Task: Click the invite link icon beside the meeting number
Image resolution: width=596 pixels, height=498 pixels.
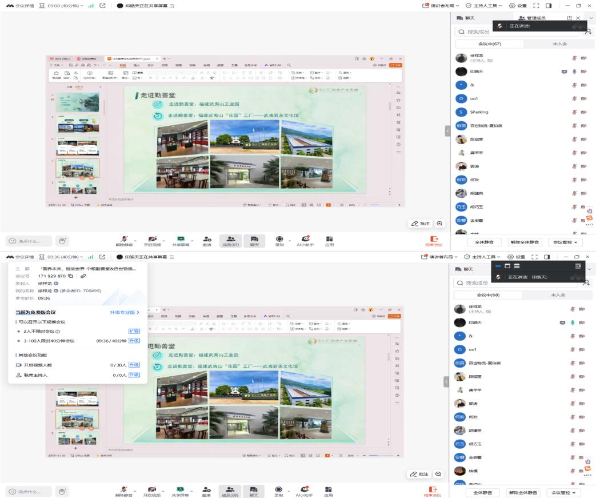Action: click(x=83, y=276)
